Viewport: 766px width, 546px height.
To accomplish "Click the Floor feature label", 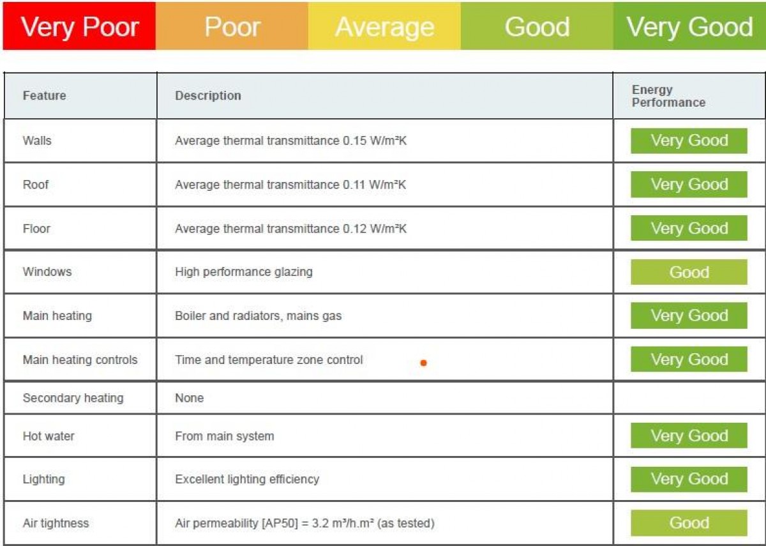I will [x=36, y=229].
